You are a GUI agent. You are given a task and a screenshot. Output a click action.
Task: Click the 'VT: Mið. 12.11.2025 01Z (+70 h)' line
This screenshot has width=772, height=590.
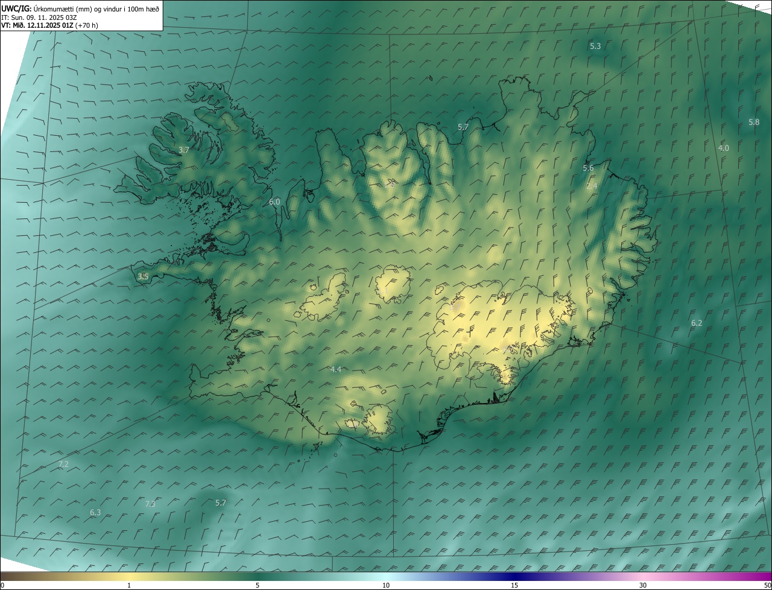[x=49, y=25]
